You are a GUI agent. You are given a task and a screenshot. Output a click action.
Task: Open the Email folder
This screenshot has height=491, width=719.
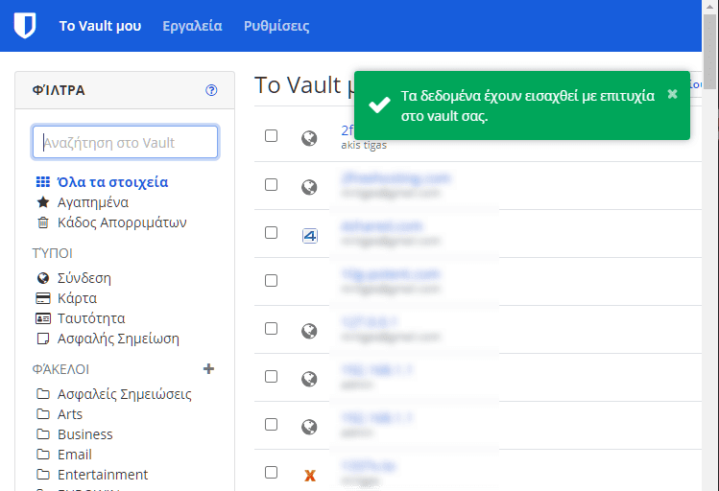click(x=74, y=455)
